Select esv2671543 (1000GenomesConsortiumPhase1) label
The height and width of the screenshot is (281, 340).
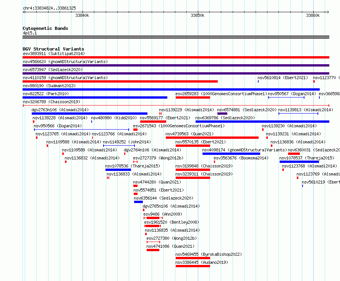pos(179,126)
